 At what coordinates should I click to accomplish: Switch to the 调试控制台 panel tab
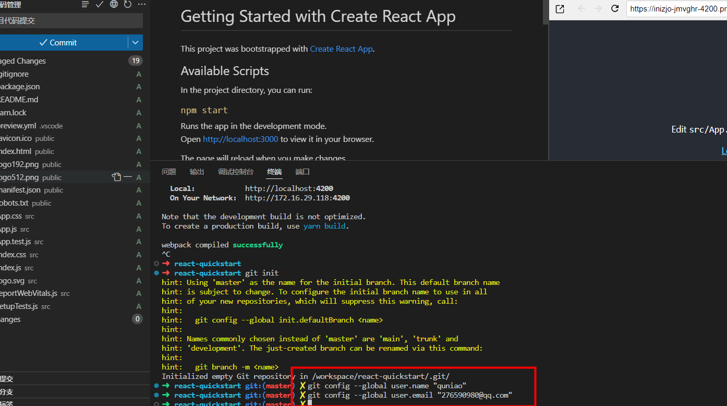click(x=236, y=172)
